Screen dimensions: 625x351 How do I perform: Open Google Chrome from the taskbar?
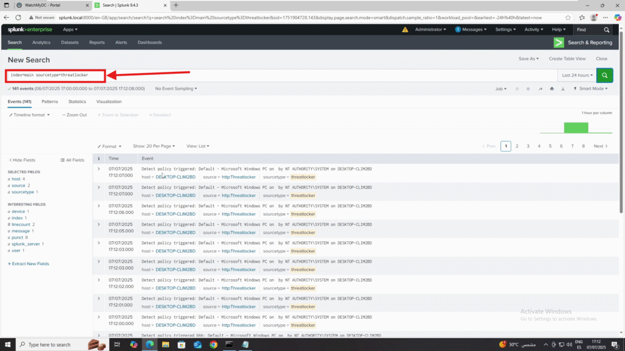[x=213, y=345]
